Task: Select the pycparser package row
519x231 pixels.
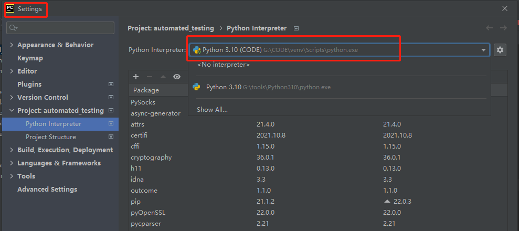Action: (318, 224)
